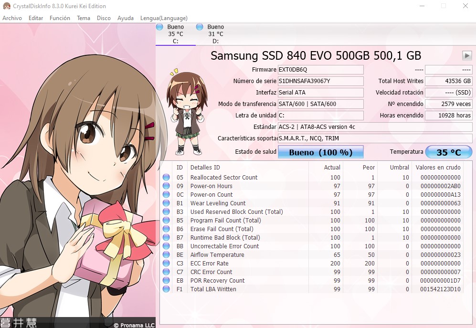Click status icon for Power-on Count
The width and height of the screenshot is (476, 328).
(166, 194)
